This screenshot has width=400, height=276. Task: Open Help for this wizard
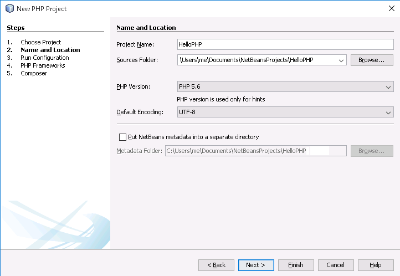coord(376,265)
